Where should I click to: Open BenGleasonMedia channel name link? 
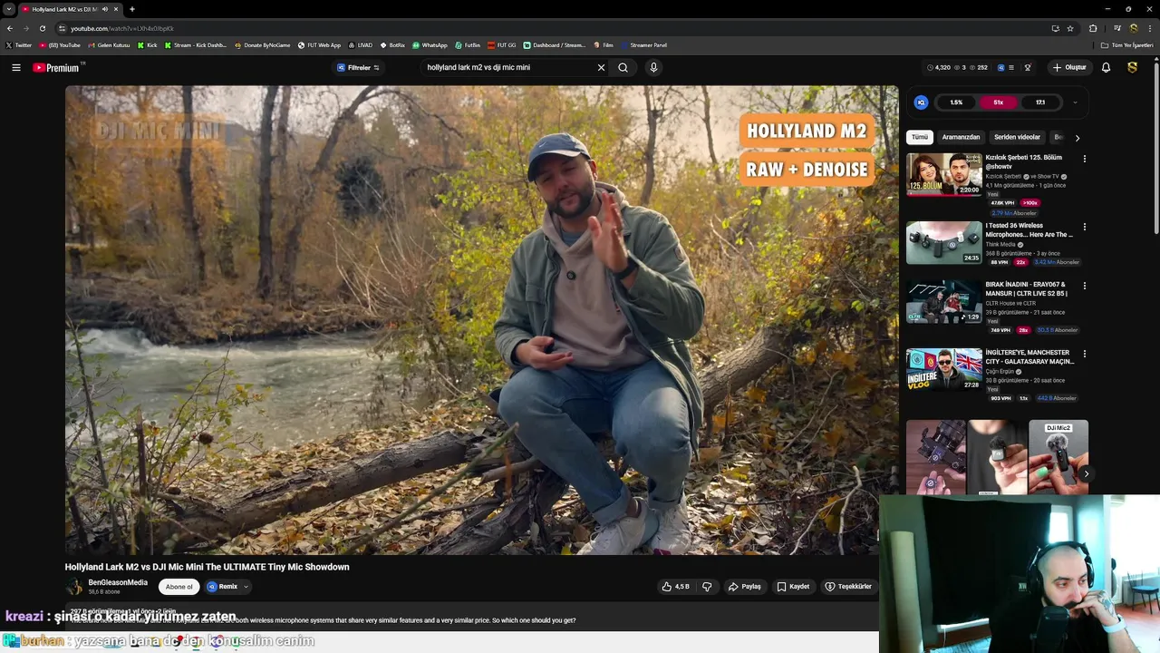pyautogui.click(x=118, y=582)
